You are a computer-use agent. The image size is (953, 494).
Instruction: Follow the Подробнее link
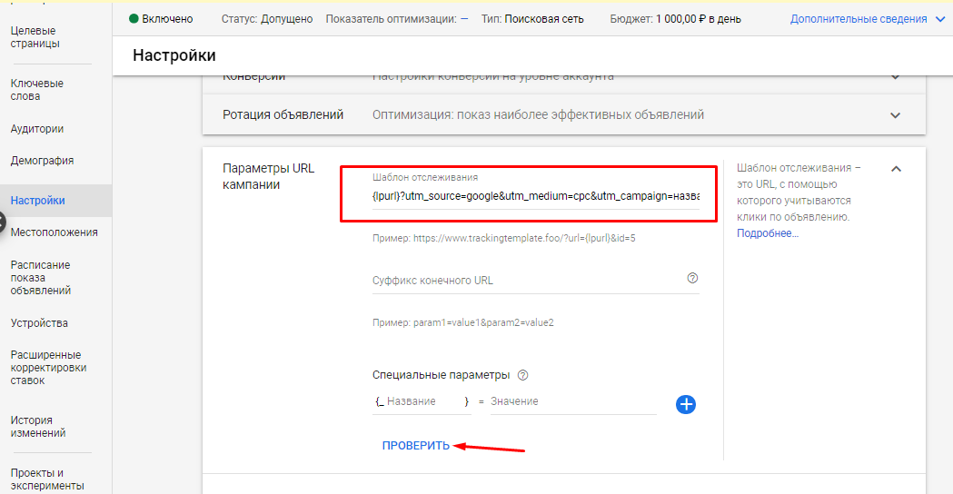[x=768, y=233]
